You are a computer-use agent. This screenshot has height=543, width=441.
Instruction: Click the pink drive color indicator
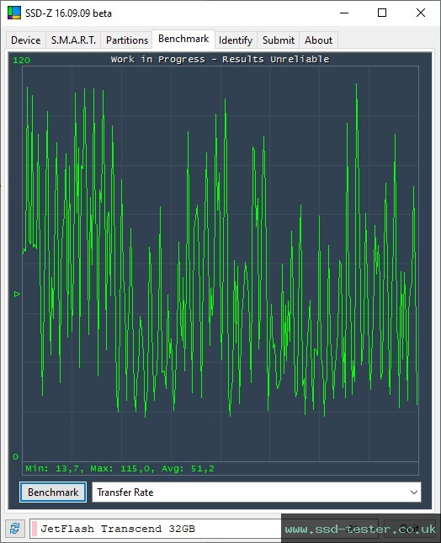pos(35,529)
